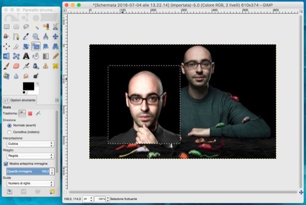306x205 pixels.
Task: Open the Ritaglio Regola dropdown
Action: [30, 156]
